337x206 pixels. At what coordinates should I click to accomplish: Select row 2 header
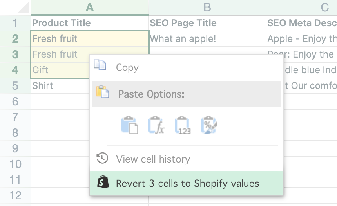click(x=15, y=39)
